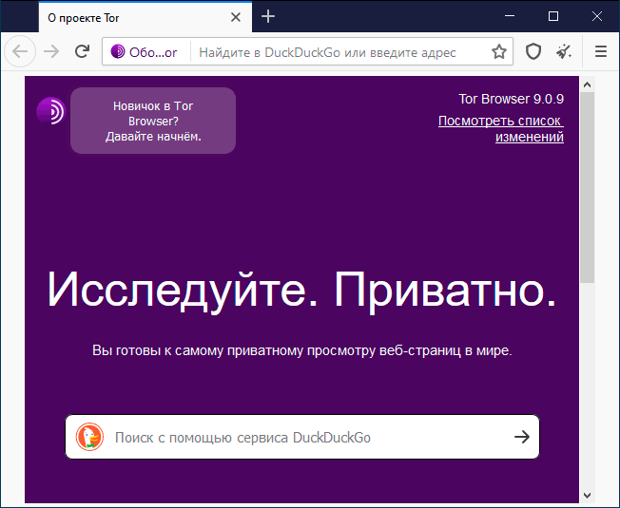Screen dimensions: 620x508
Task: Close the 'О проекте Tor' tab
Action: tap(236, 17)
